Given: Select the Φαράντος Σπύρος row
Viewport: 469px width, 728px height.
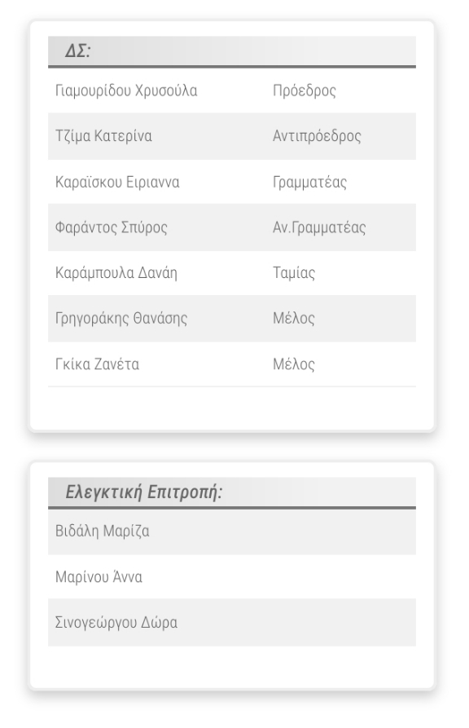Looking at the screenshot, I should [x=231, y=227].
